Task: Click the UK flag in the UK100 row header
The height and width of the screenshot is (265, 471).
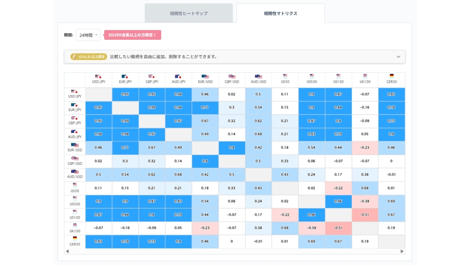Action: tap(75, 225)
